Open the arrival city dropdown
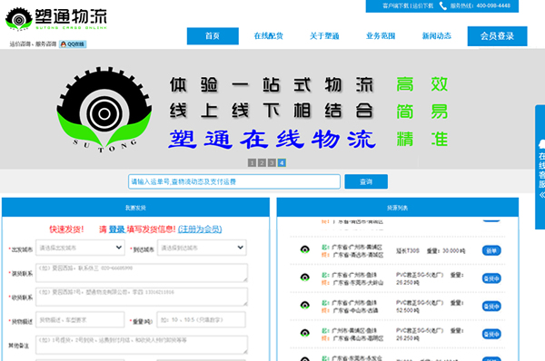This screenshot has height=361, width=545. [x=202, y=248]
